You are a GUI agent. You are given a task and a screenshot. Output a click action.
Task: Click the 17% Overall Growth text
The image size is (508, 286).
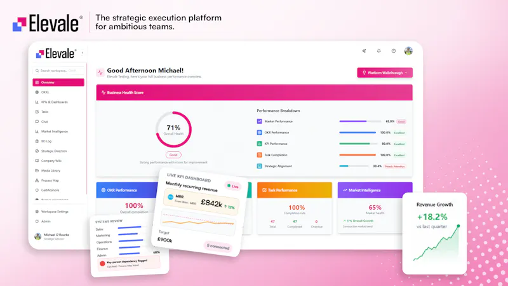[359, 221]
